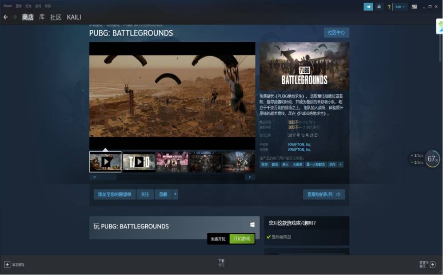Open the developer KRAFTON, Inc. link
Image resolution: width=443 pixels, height=275 pixels.
click(x=299, y=145)
